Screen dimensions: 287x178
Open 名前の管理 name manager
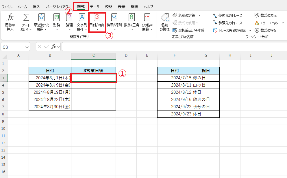click(165, 22)
